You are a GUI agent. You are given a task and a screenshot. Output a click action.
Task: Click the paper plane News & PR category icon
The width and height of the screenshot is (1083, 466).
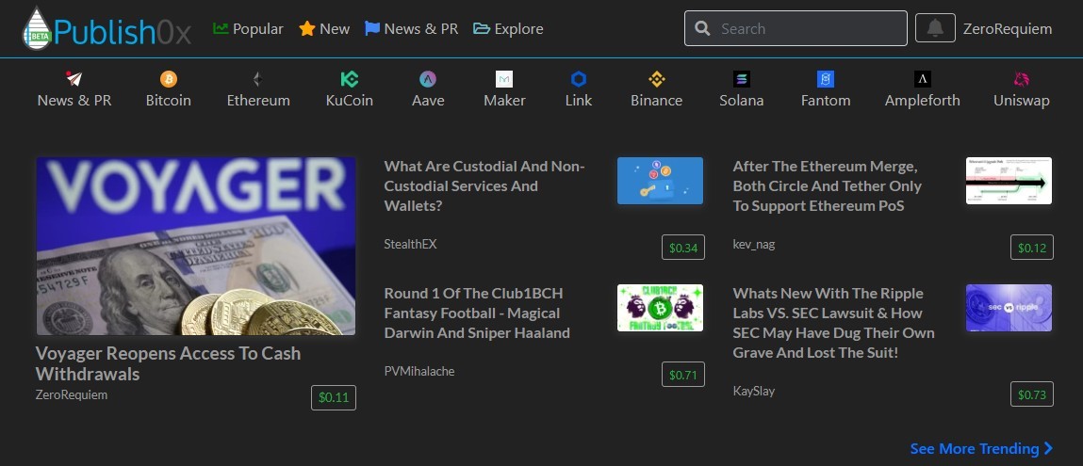74,78
